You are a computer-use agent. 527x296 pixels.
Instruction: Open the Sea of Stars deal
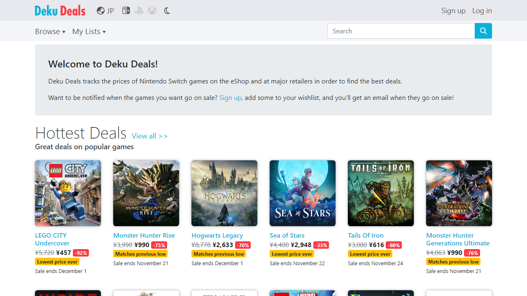click(287, 235)
